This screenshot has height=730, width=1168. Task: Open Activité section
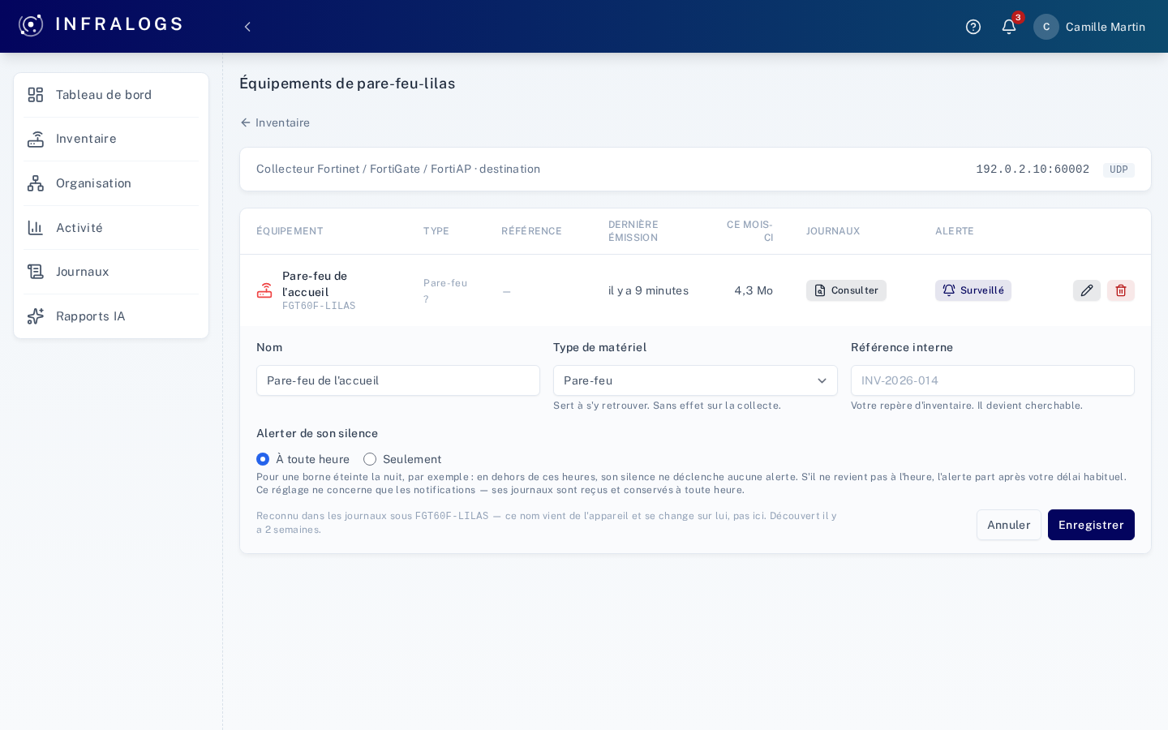[x=111, y=228]
